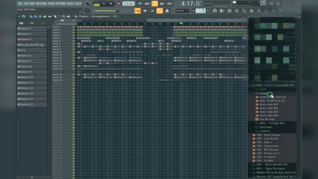Open the PATTERNS menu
The image size is (318, 179).
coord(41,3)
